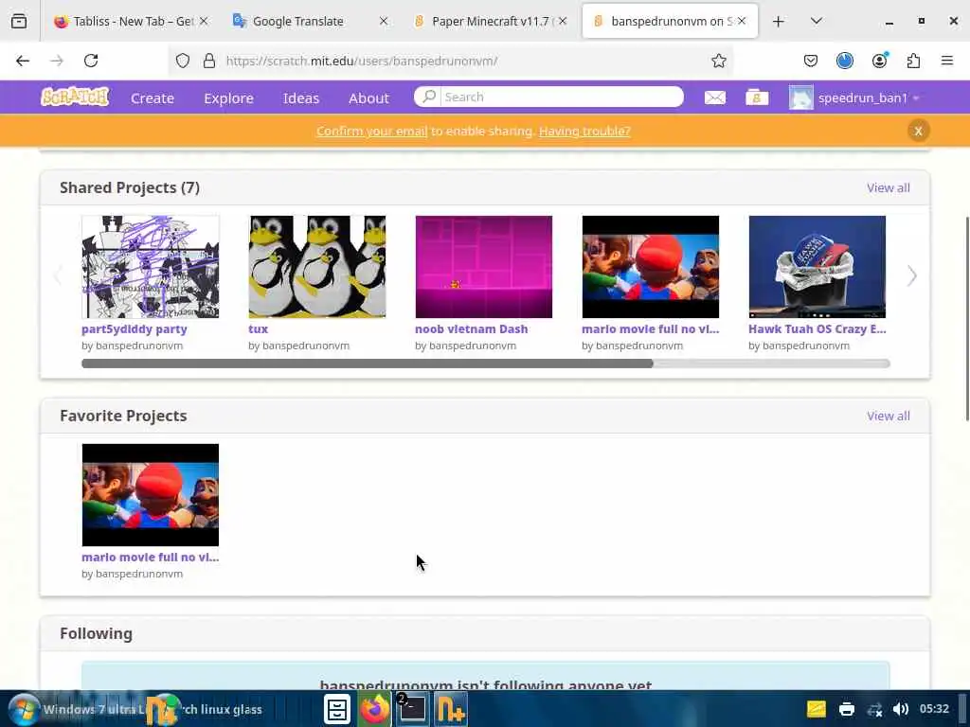The width and height of the screenshot is (970, 727).
Task: Click the Firefox taskbar icon
Action: pos(373,709)
